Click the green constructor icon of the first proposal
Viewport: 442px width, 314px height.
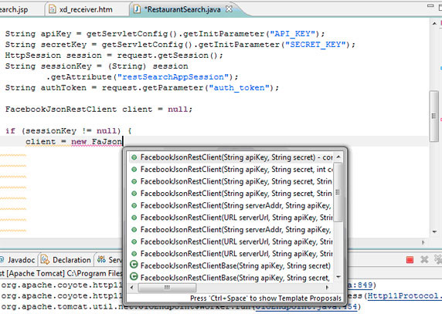click(x=134, y=157)
